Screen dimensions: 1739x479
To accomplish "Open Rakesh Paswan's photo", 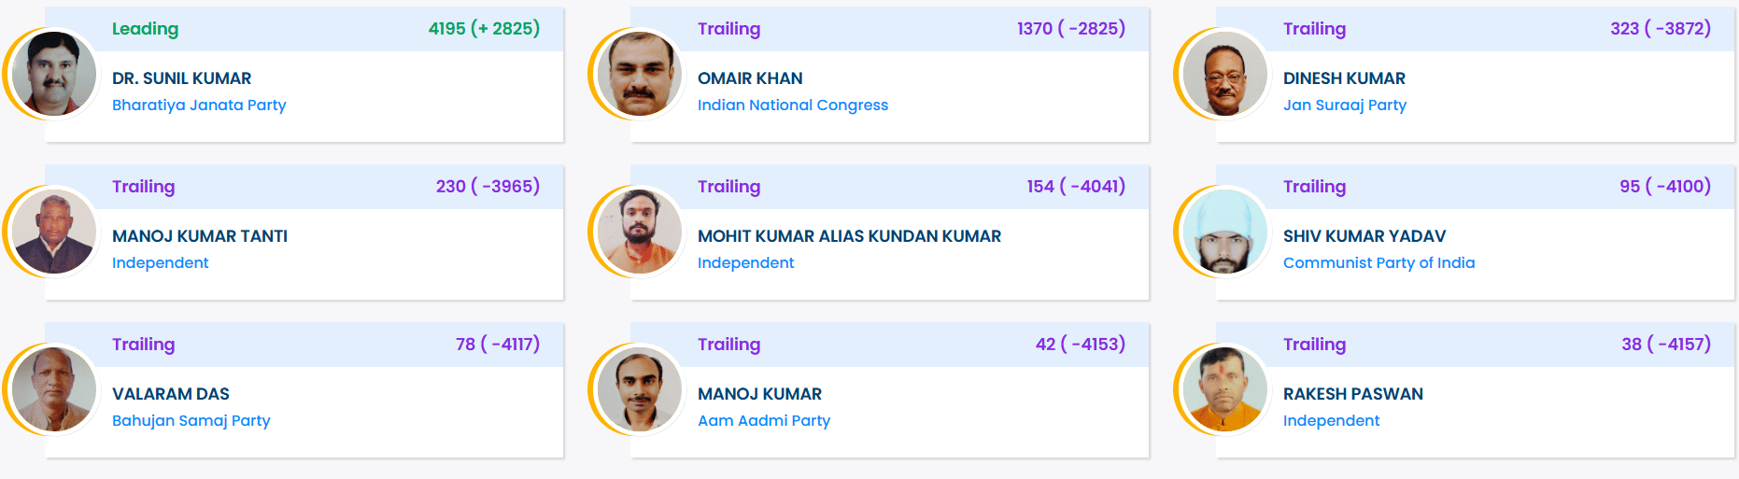I will pos(1225,389).
